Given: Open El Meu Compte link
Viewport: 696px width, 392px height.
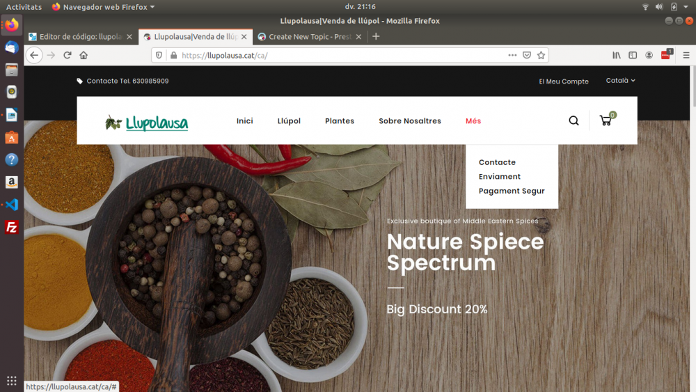Looking at the screenshot, I should pos(563,81).
